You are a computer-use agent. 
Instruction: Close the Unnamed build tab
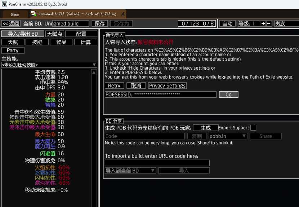tap(123, 14)
